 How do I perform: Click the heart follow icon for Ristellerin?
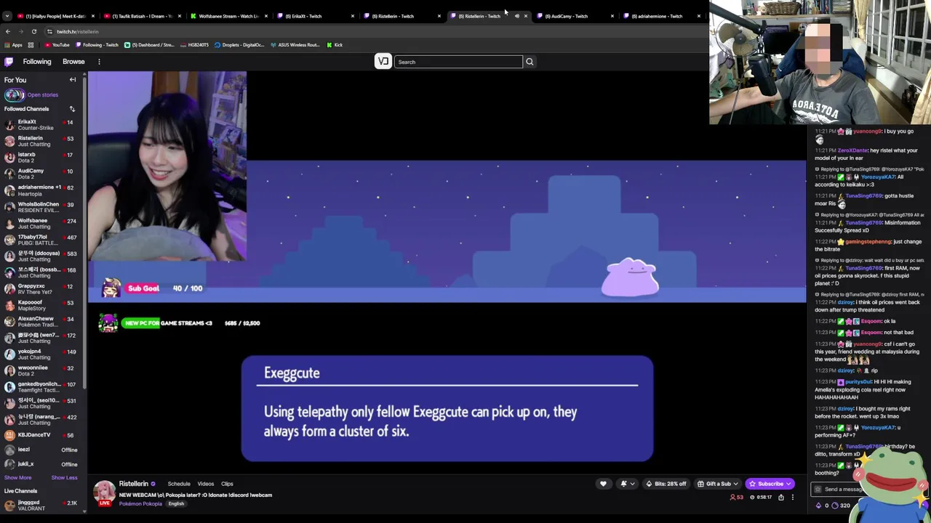click(x=603, y=484)
